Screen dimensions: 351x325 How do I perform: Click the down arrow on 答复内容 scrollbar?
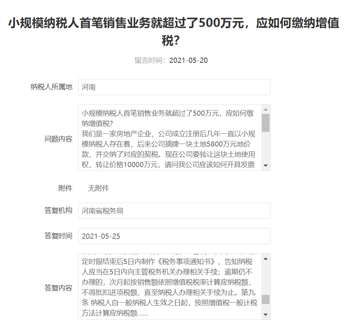tap(265, 315)
